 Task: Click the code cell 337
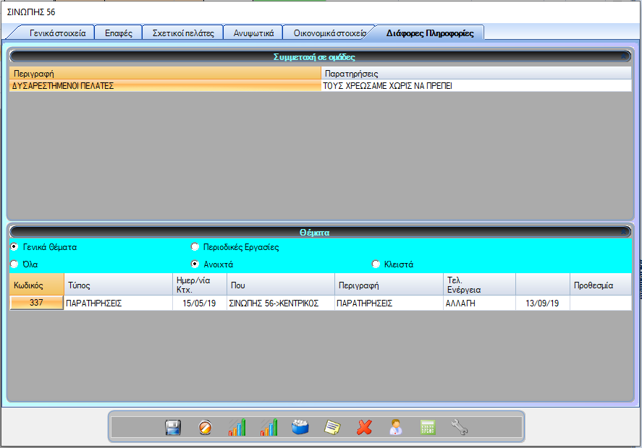click(x=36, y=303)
